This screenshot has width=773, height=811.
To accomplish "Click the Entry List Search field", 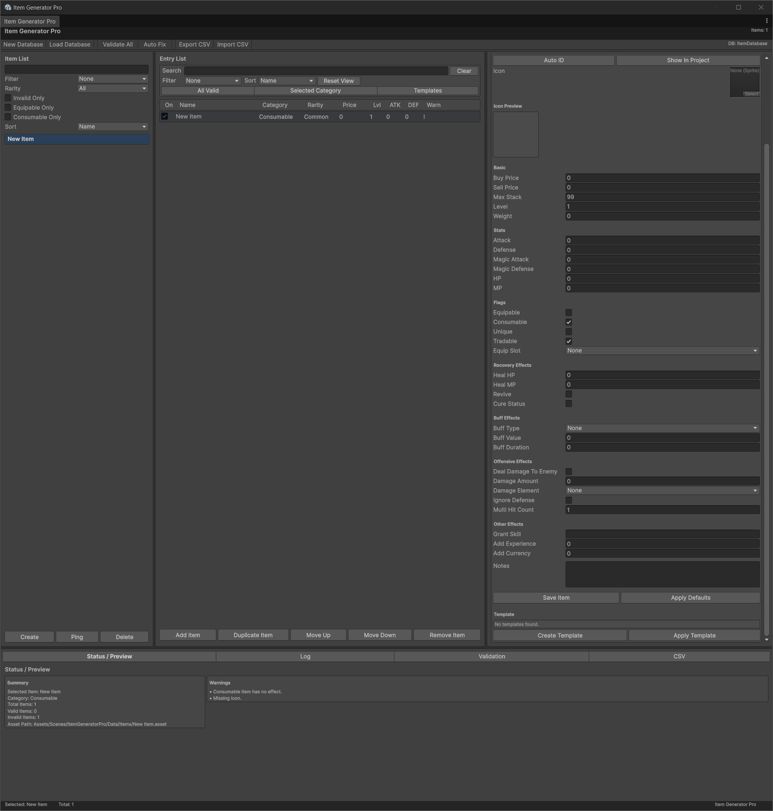I will click(316, 71).
